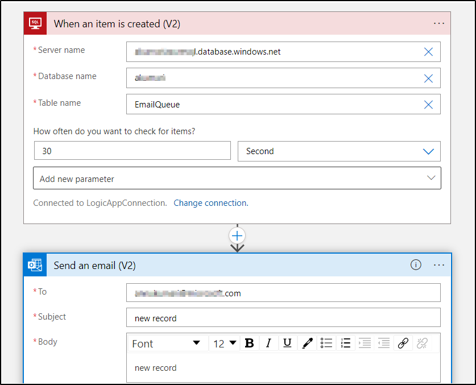Open the menu for When an item is created
Screen dimensions: 476x385
pyautogui.click(x=438, y=23)
